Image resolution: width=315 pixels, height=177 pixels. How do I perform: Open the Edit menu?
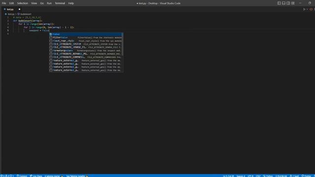coord(11,3)
